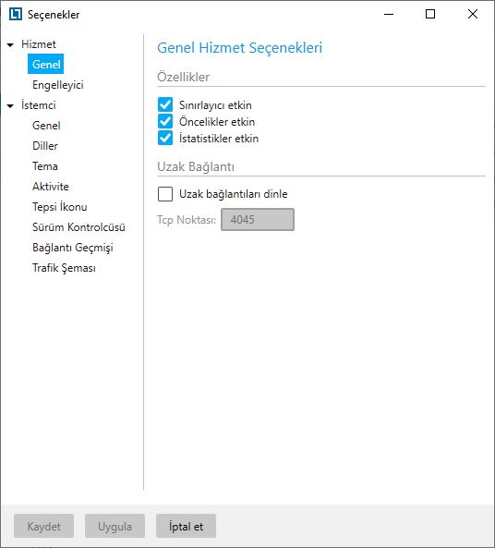The height and width of the screenshot is (548, 495).
Task: Select Trafik Şeması page
Action: coord(64,268)
